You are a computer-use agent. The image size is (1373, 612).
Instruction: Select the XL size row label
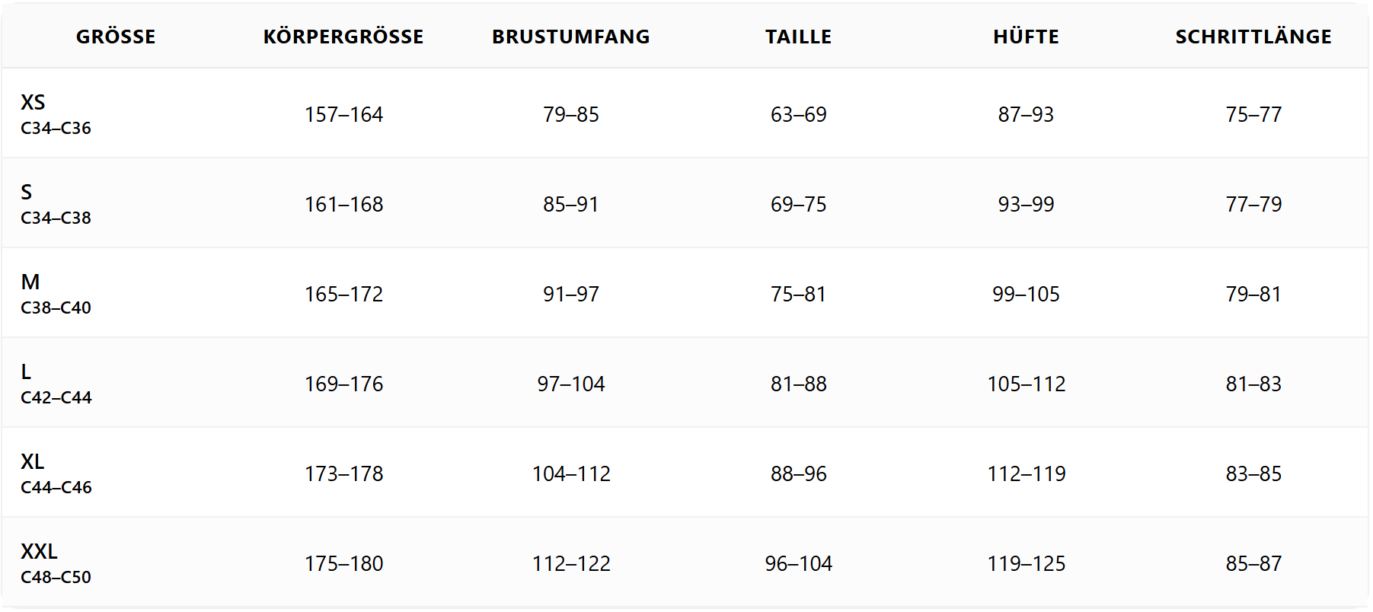[x=33, y=461]
